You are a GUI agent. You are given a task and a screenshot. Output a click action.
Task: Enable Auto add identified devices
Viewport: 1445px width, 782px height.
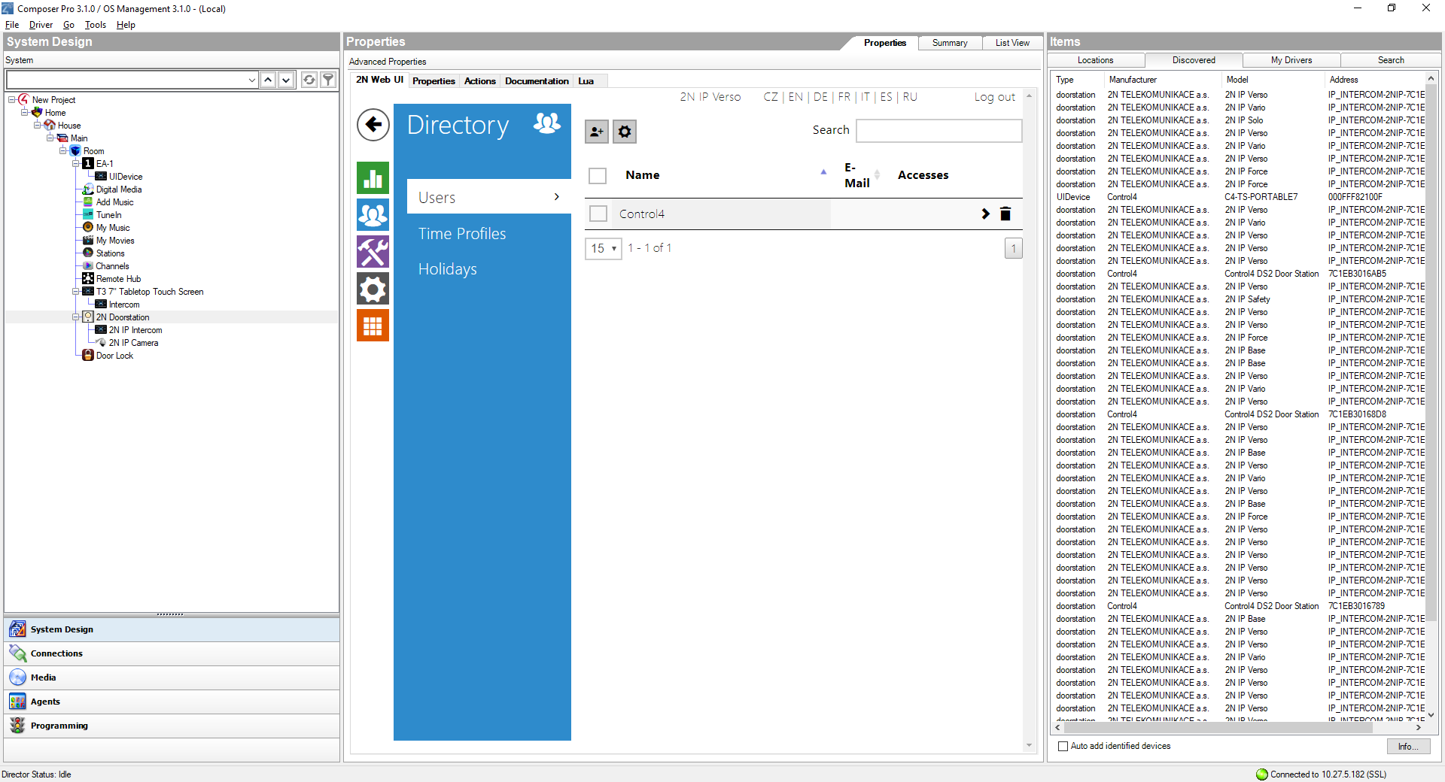point(1063,746)
